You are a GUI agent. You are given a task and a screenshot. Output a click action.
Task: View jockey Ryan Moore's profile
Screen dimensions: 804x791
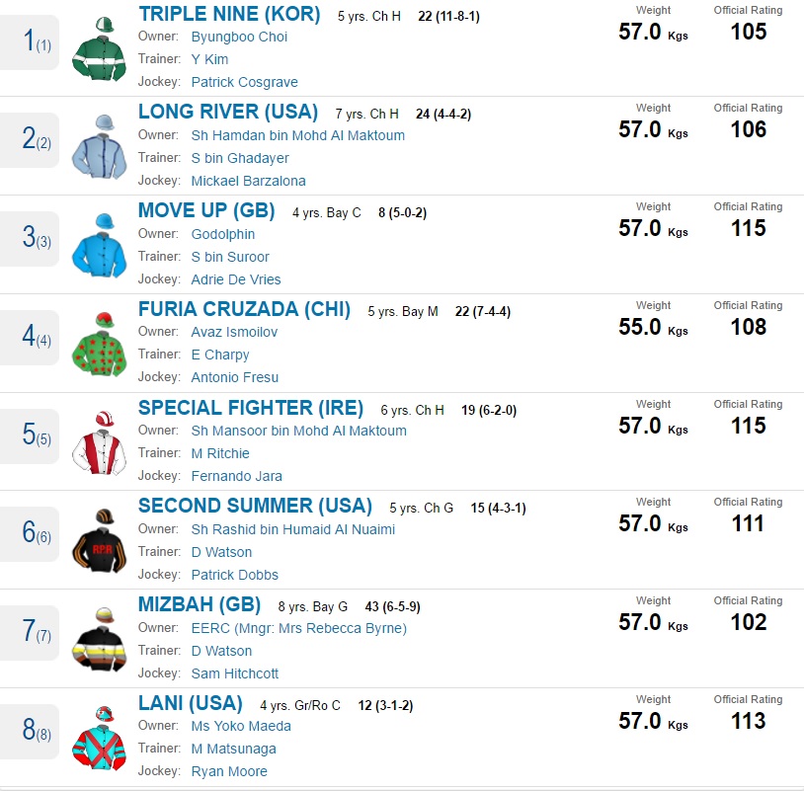click(x=229, y=771)
